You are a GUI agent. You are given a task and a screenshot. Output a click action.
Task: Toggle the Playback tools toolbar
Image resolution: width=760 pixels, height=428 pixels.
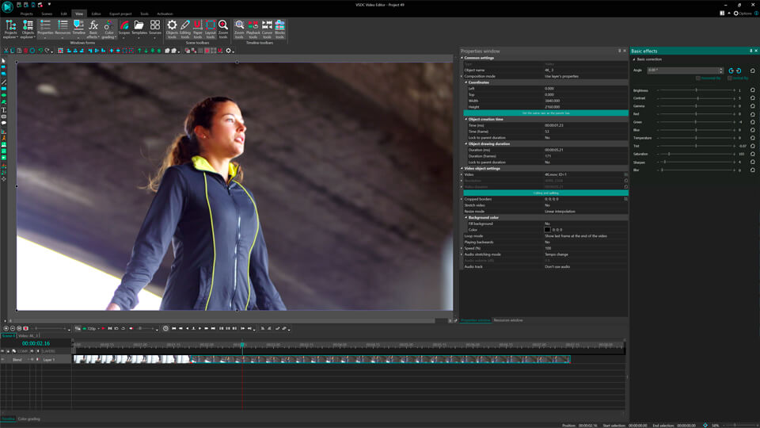(x=253, y=29)
